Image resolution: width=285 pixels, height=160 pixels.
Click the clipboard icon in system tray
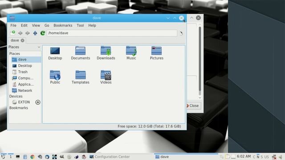[228, 156]
